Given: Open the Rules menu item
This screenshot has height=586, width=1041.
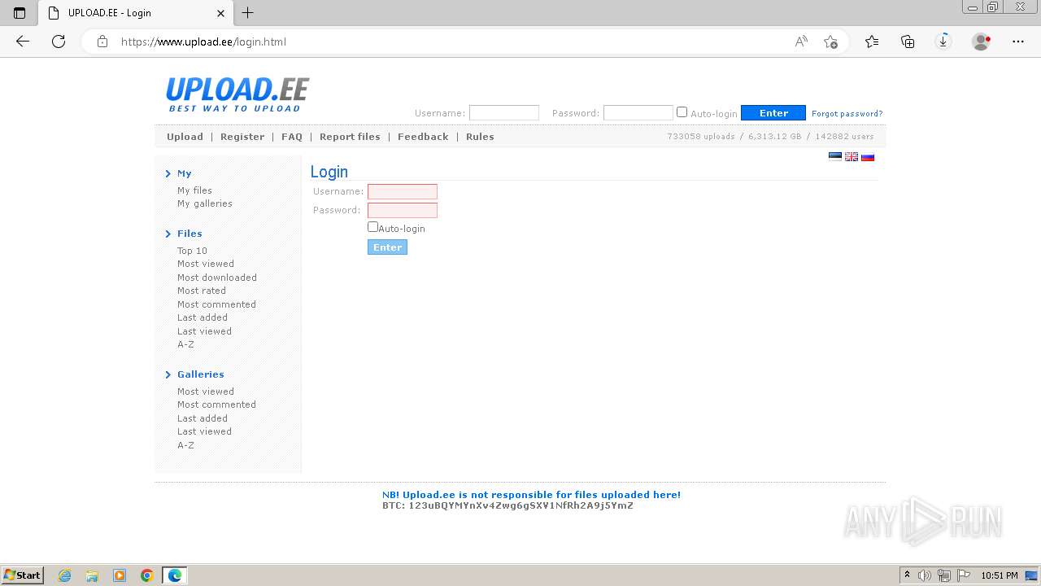Looking at the screenshot, I should (x=480, y=137).
